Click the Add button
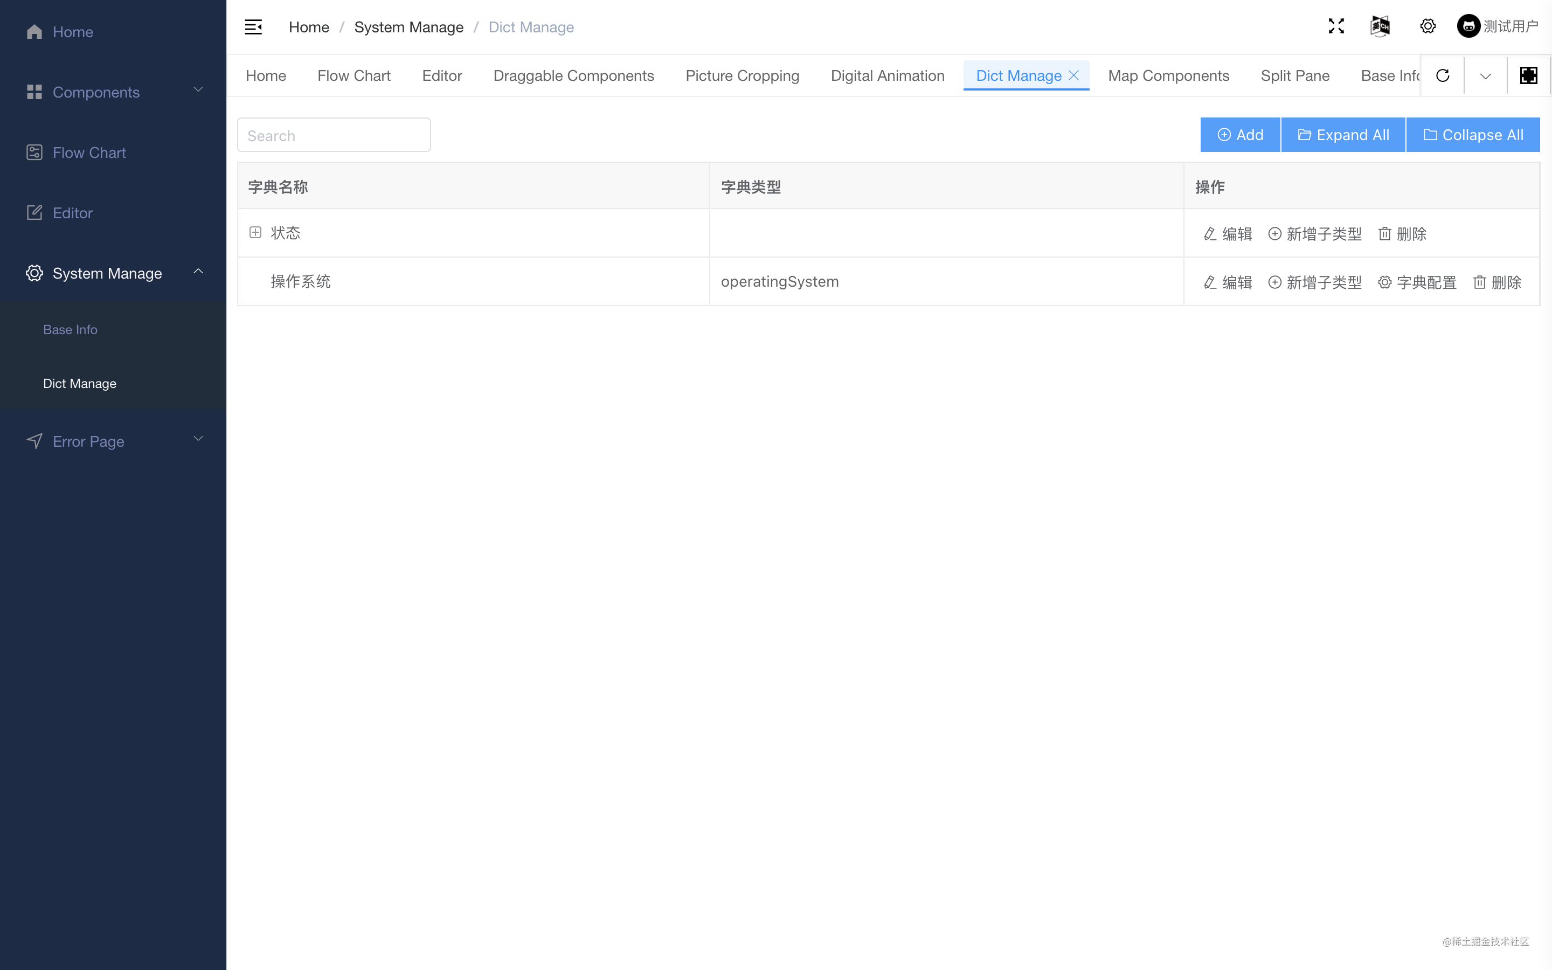Screen dimensions: 1552x970 click(x=1239, y=135)
